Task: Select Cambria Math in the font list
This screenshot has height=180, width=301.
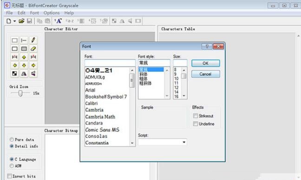Action: 100,117
